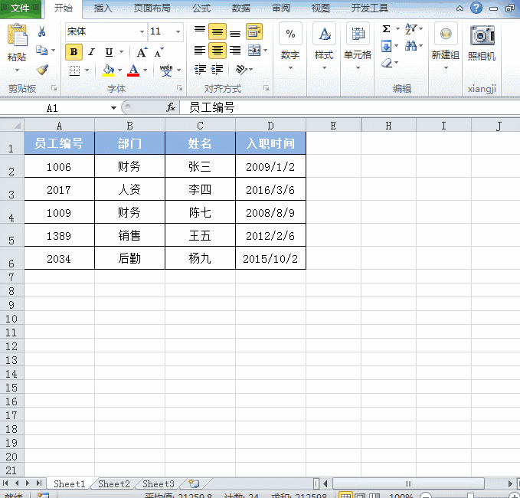The image size is (520, 498).
Task: Open the Font dialog launcher
Action: (x=179, y=88)
